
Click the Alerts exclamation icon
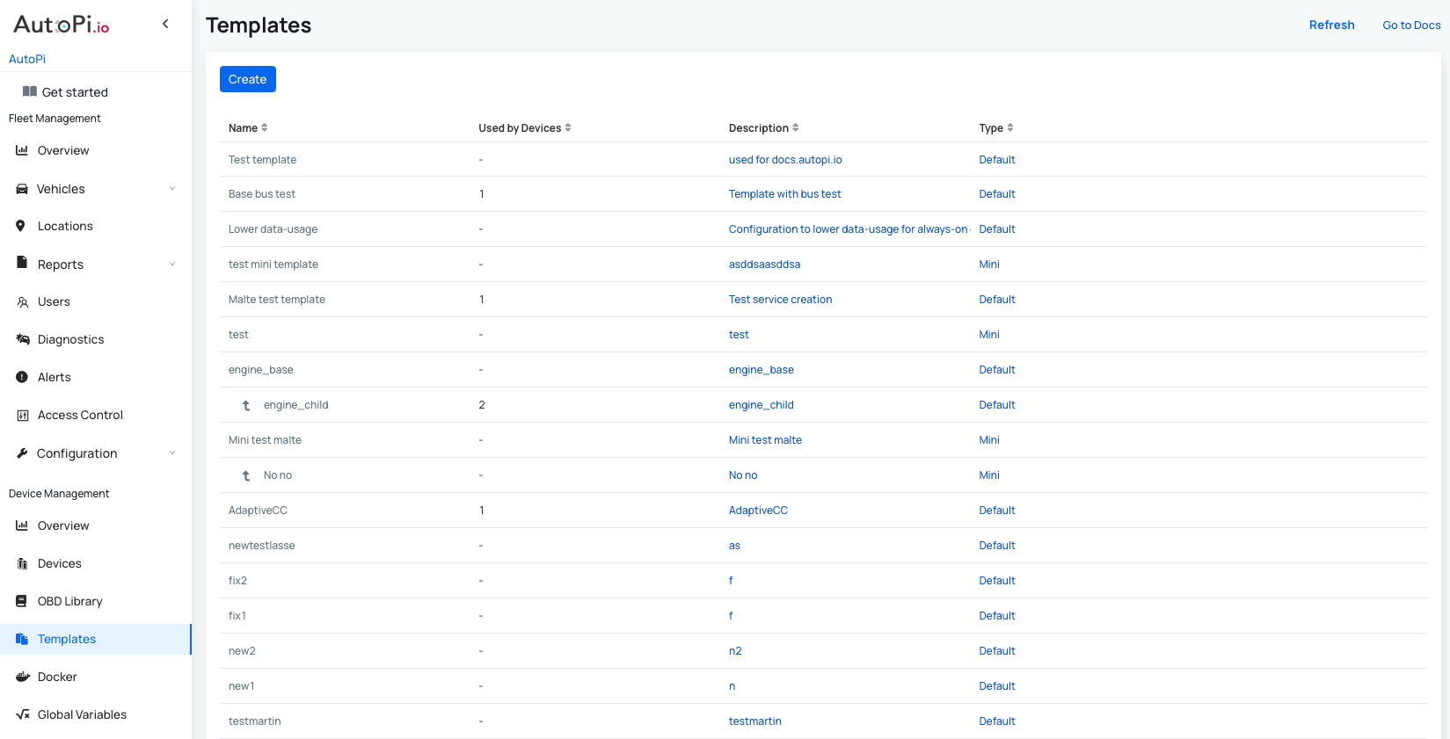click(22, 377)
